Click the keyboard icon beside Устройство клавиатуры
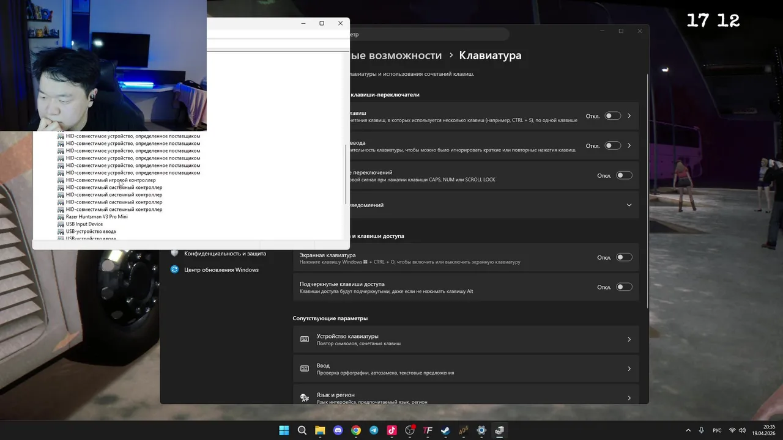Screen dimensions: 783x440 tap(305, 339)
